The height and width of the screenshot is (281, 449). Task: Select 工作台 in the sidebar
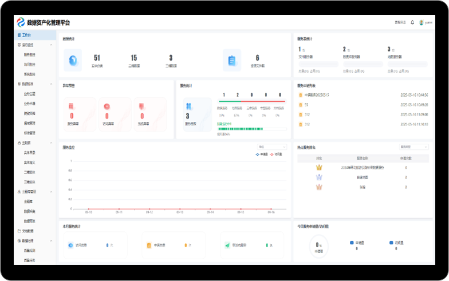point(26,35)
